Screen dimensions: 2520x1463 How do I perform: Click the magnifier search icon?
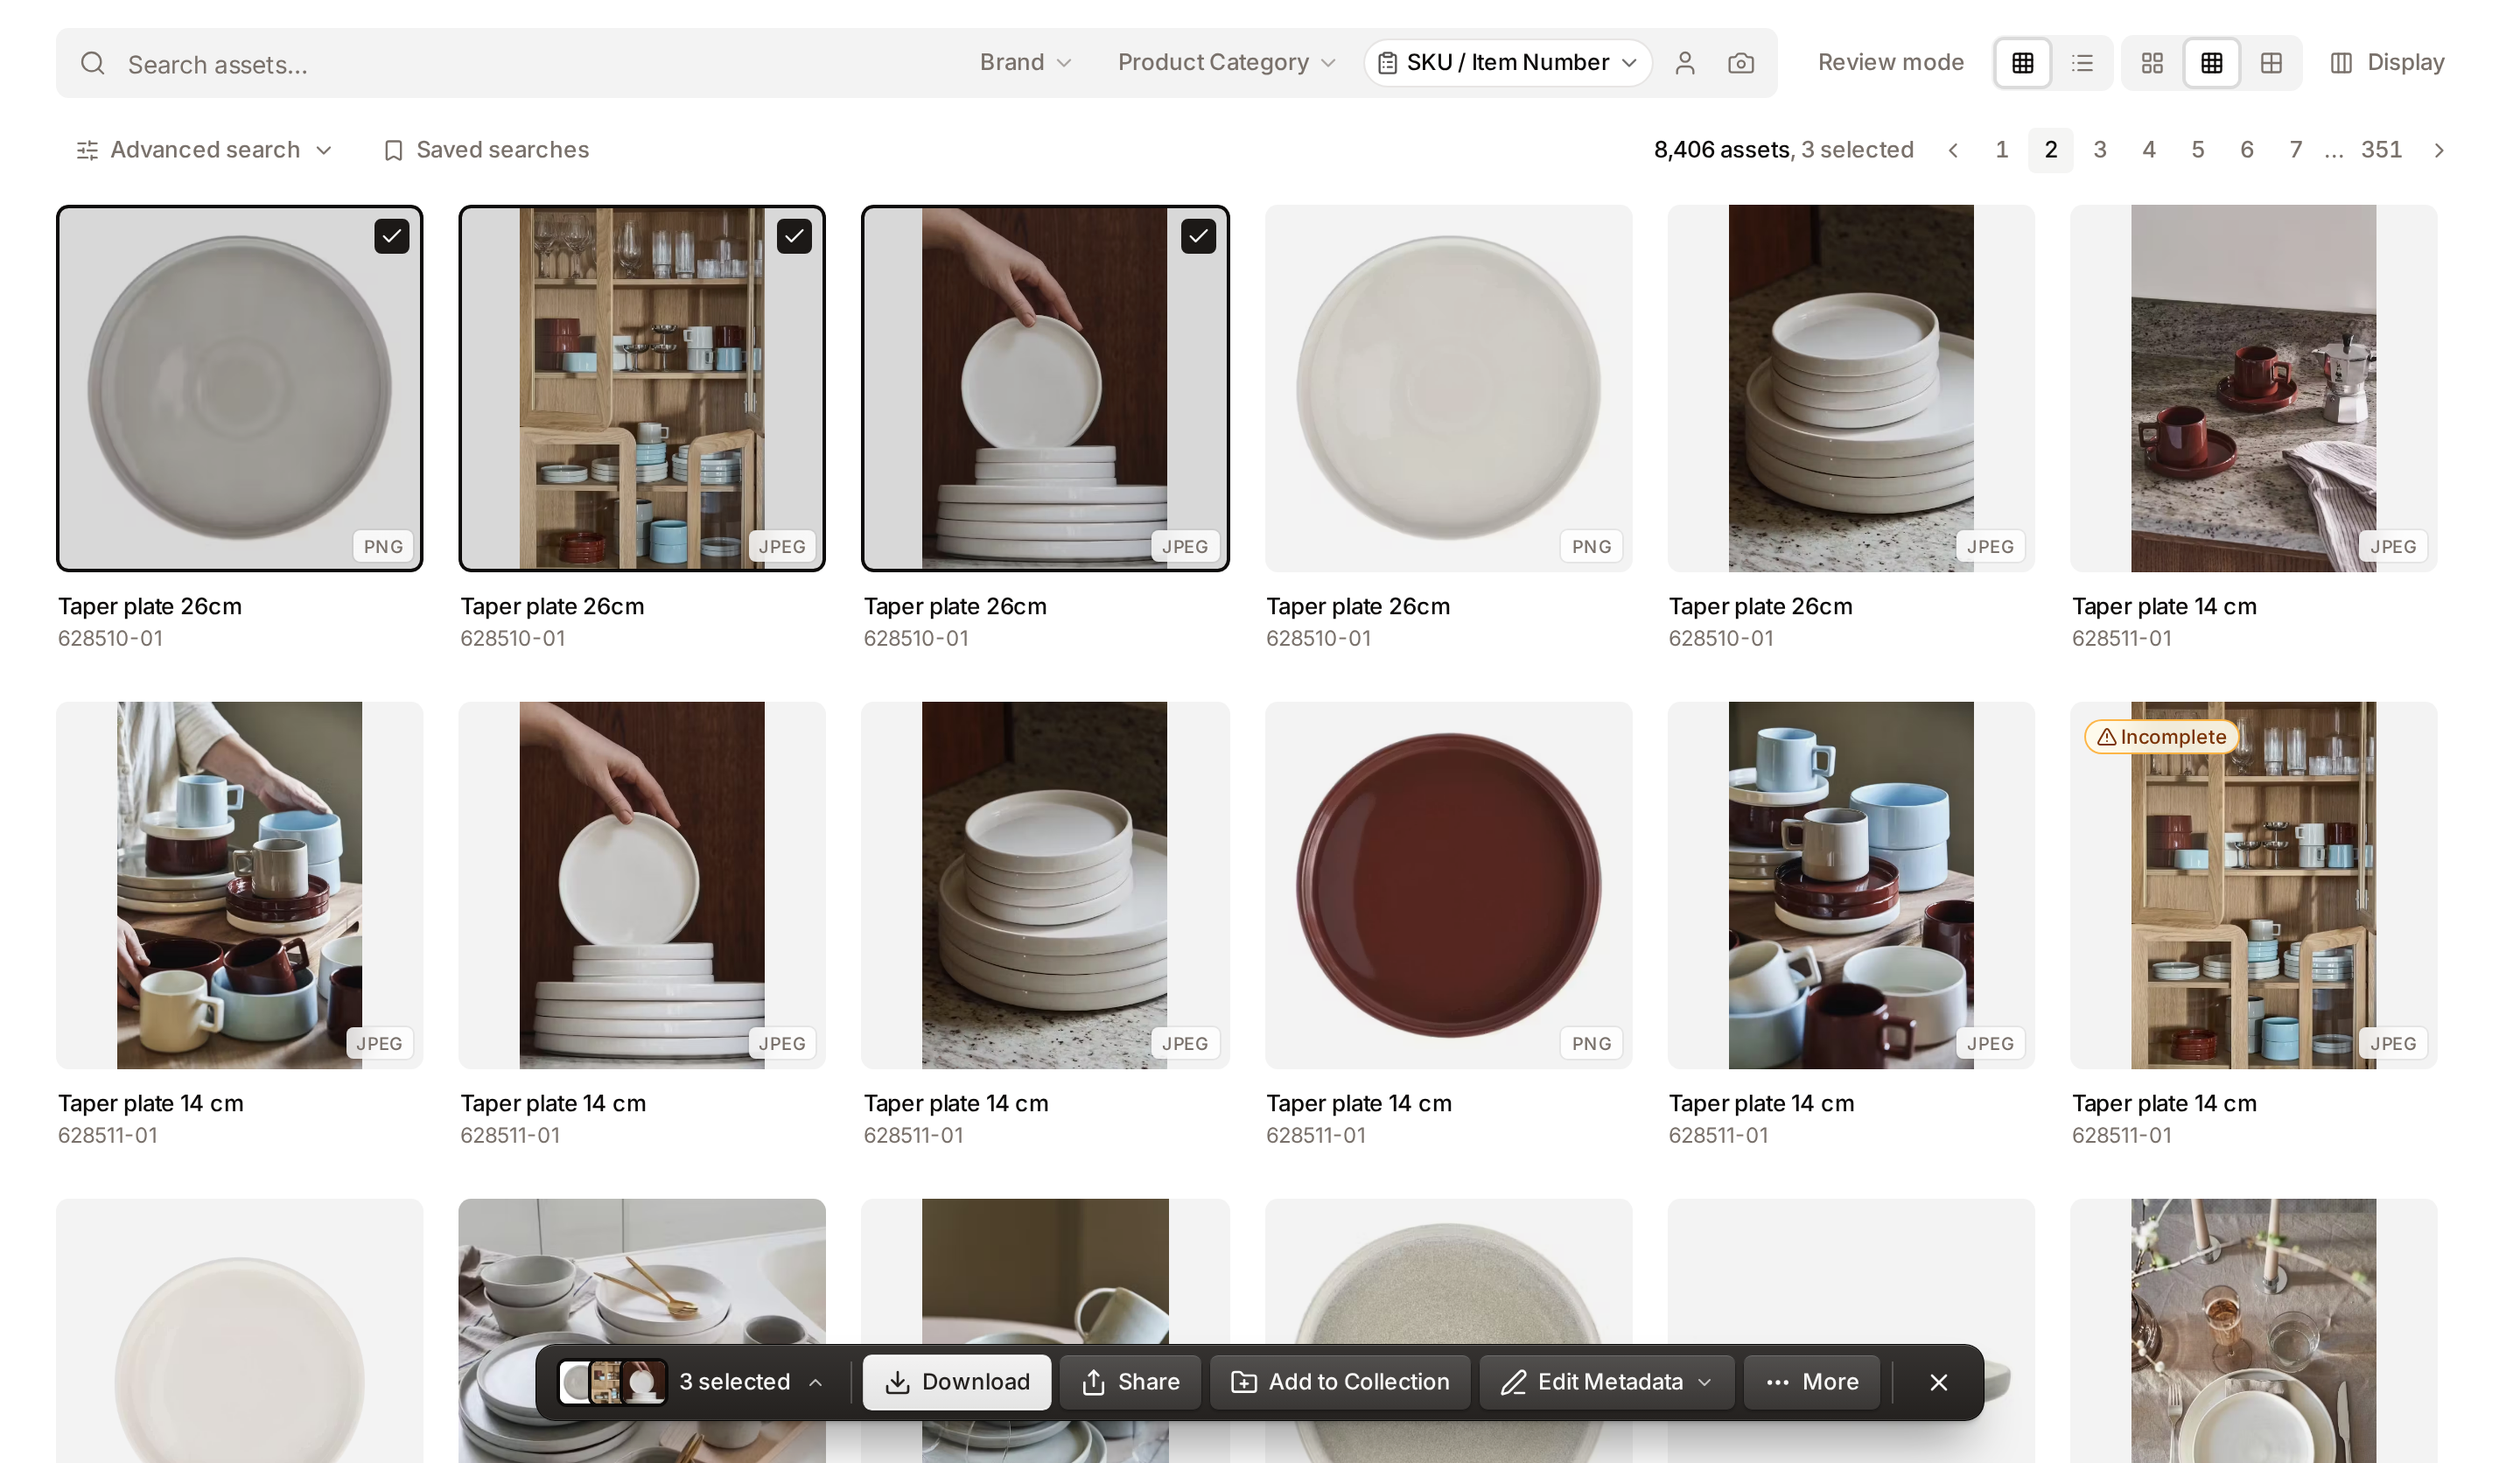(93, 64)
